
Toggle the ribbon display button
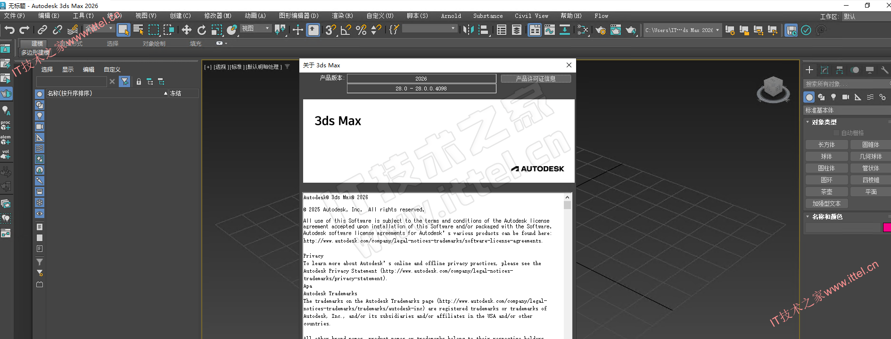[x=535, y=30]
